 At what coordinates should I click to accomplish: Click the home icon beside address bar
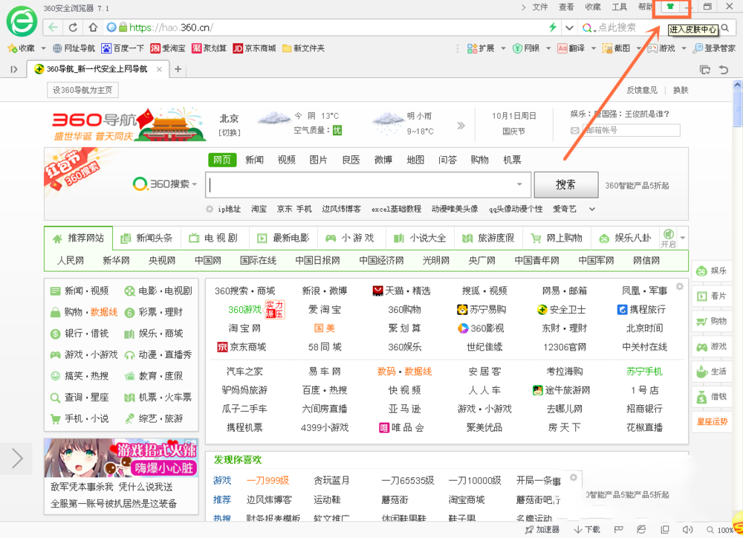(x=91, y=26)
